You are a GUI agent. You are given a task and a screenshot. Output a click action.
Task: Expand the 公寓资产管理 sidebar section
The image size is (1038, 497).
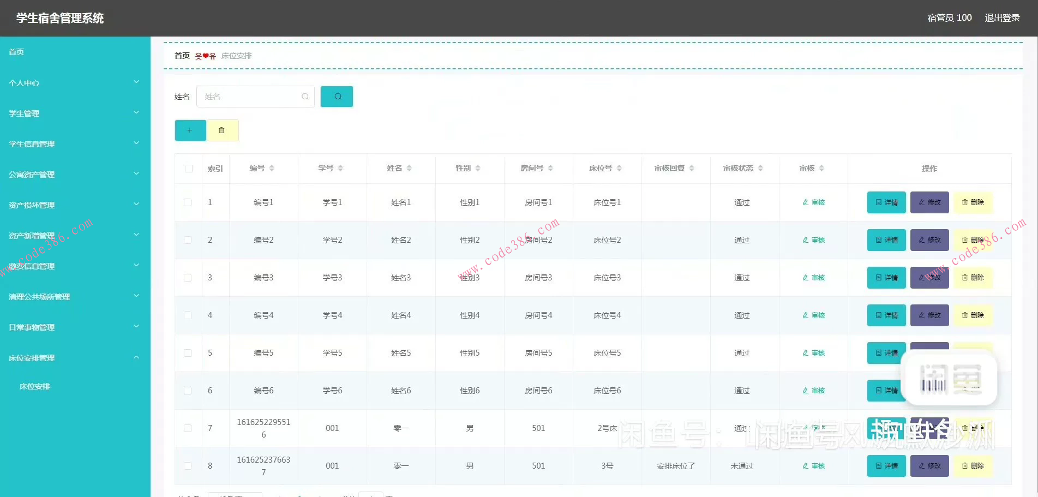point(75,175)
